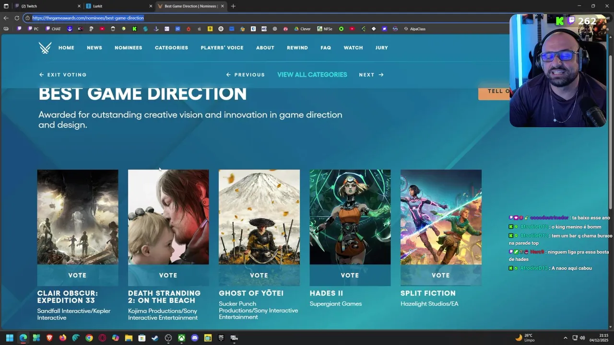Launch Google Chrome from taskbar
This screenshot has width=614, height=345.
coord(89,338)
